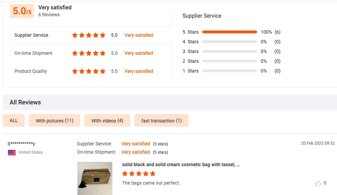Click the 1 Stars rating bar

229,71
